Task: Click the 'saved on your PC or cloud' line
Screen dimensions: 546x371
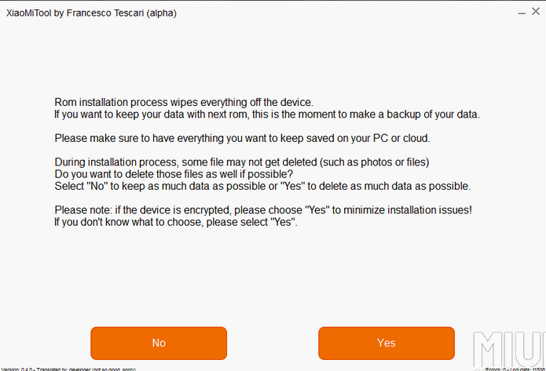Action: (241, 138)
